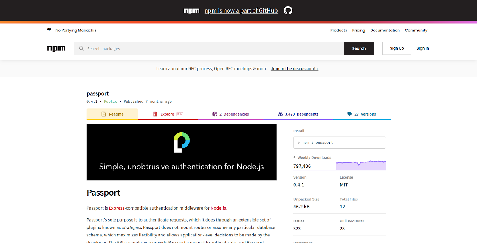Click the install command chevron icon
This screenshot has width=477, height=243.
[298, 143]
